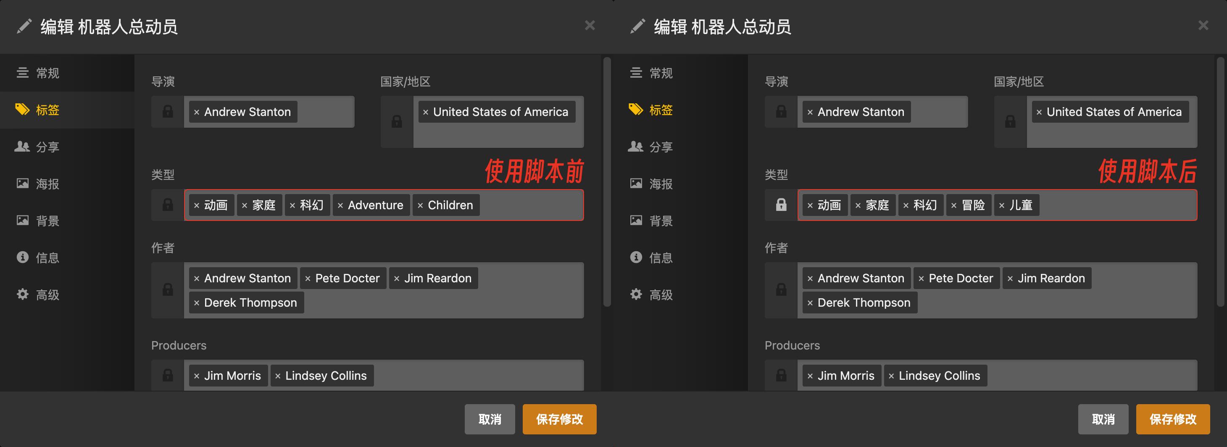Open the 分享 section via the people icon
Image resolution: width=1227 pixels, height=447 pixels.
[x=22, y=147]
